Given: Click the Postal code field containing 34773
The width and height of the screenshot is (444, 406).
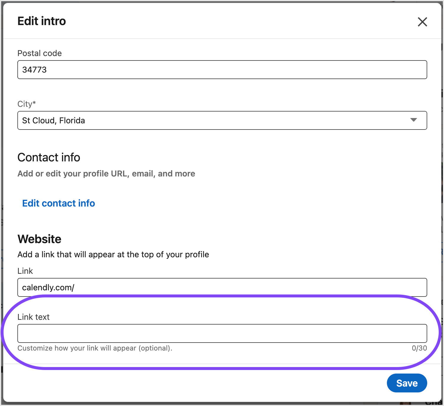Looking at the screenshot, I should [222, 70].
